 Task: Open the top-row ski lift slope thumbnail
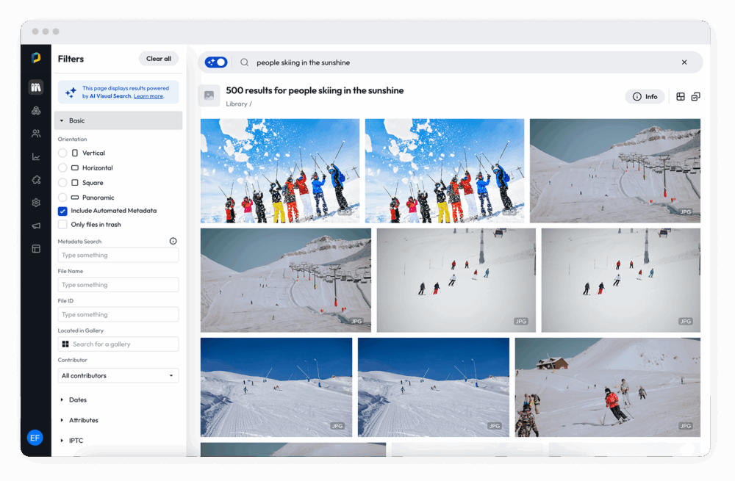[615, 170]
